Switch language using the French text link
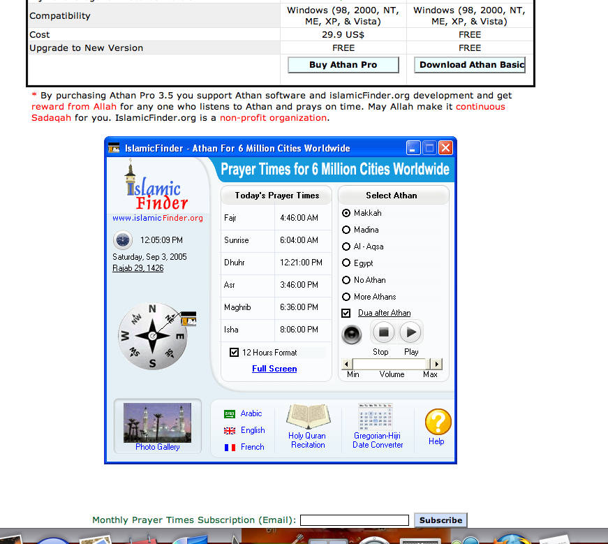The width and height of the screenshot is (608, 544). (253, 447)
